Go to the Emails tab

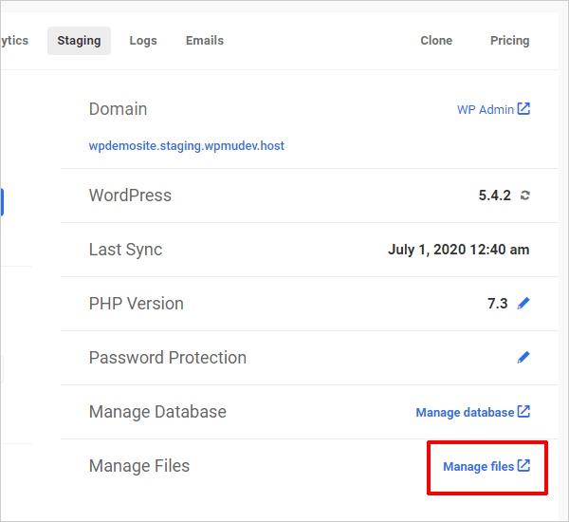coord(205,41)
